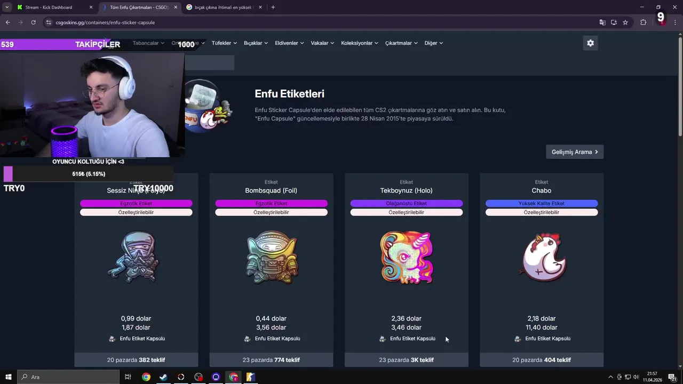Switch to the Tüm Enfu Çıkartmaları tab
This screenshot has width=683, height=384.
coord(140,7)
